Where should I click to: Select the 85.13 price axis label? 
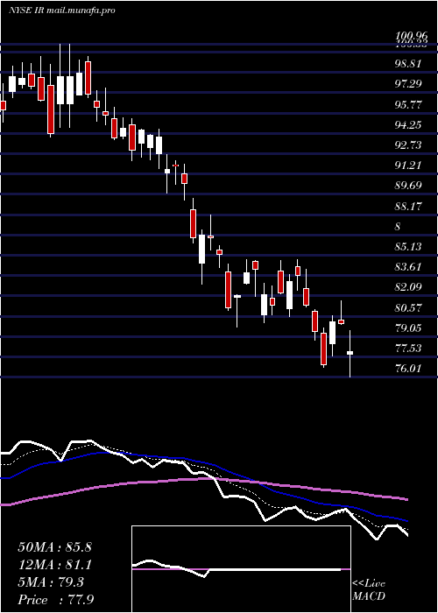point(408,247)
